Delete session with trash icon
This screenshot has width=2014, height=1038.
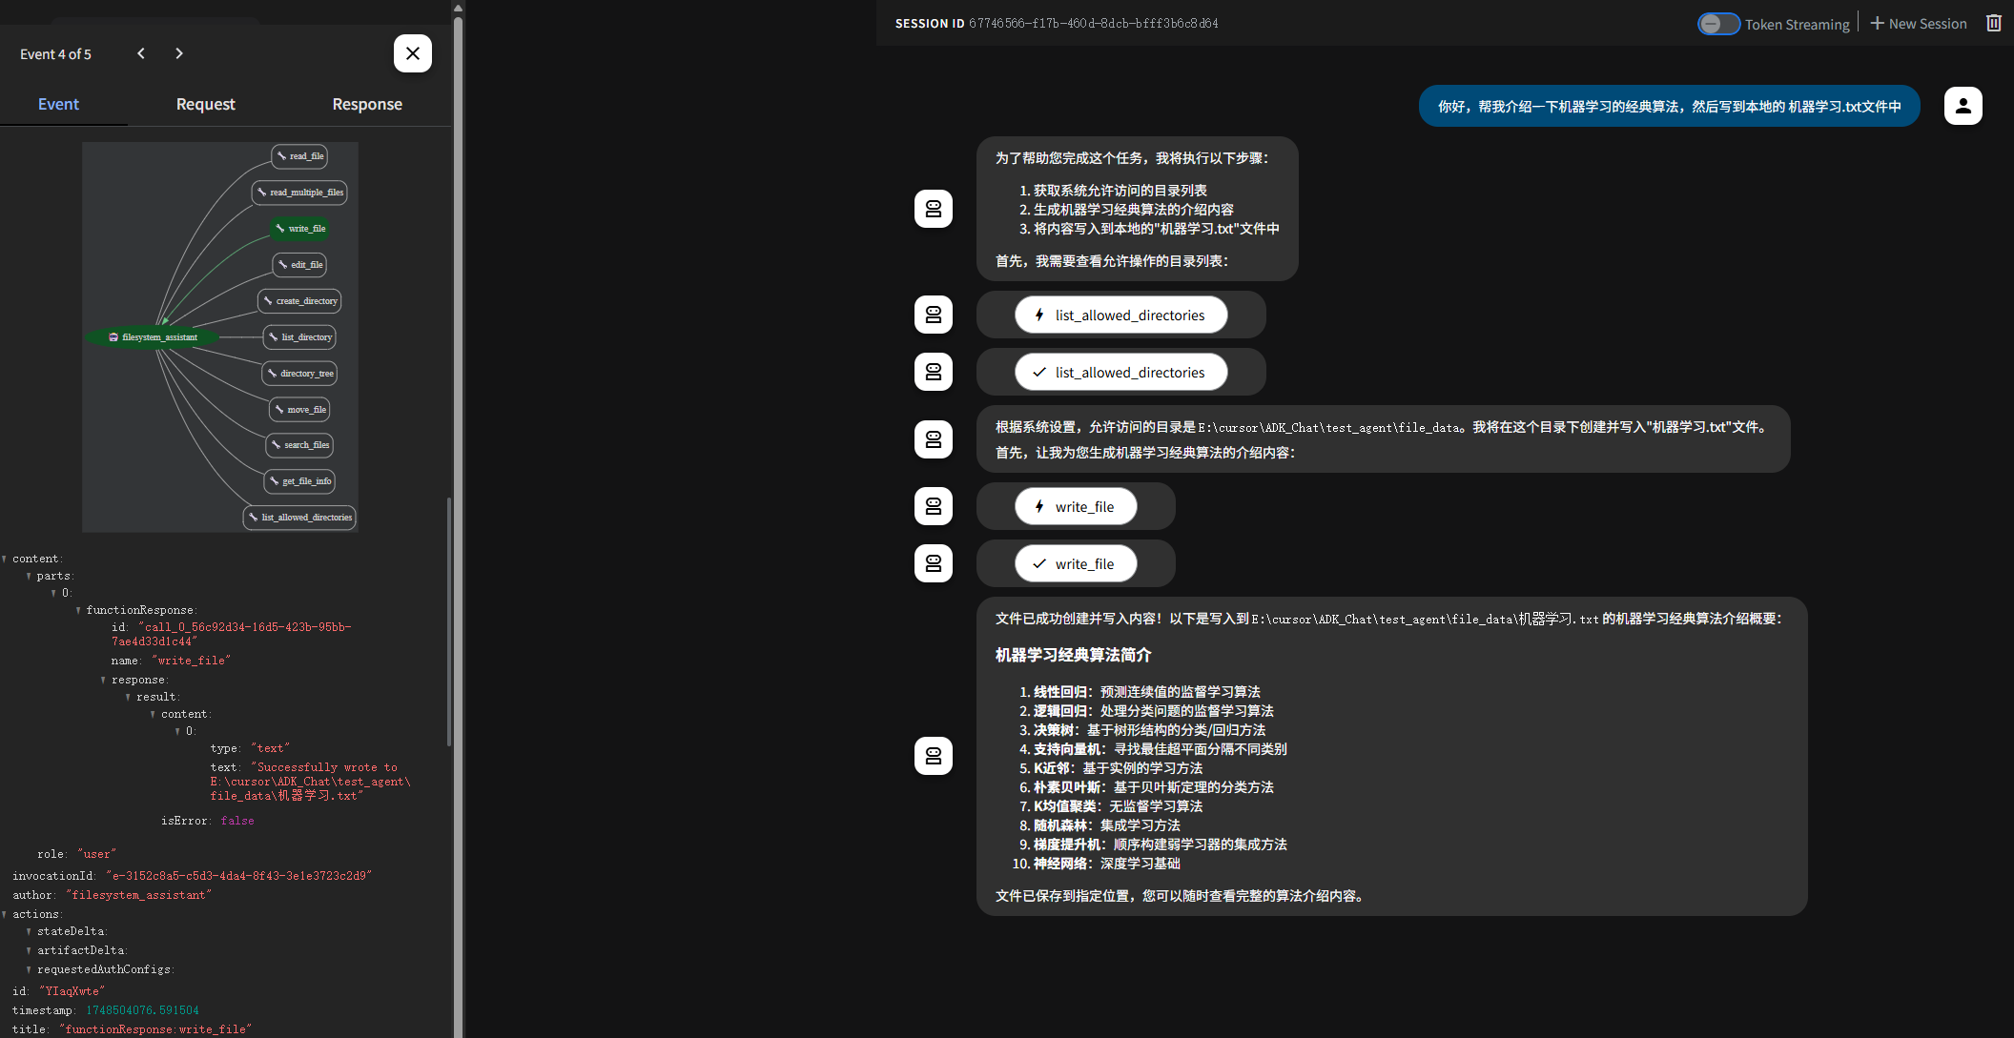coord(1994,24)
